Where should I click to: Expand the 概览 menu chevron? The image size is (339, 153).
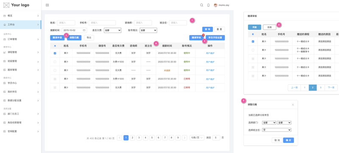click(38, 16)
